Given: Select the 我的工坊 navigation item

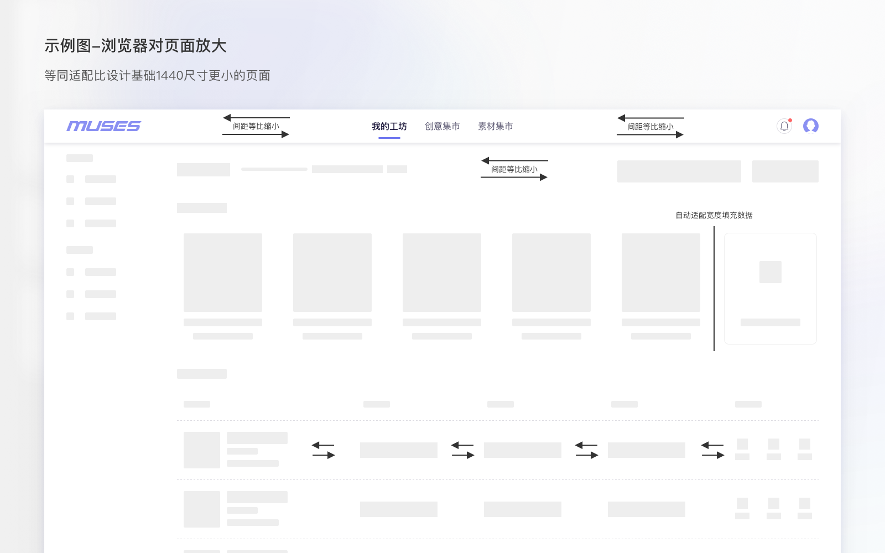Looking at the screenshot, I should pos(389,126).
